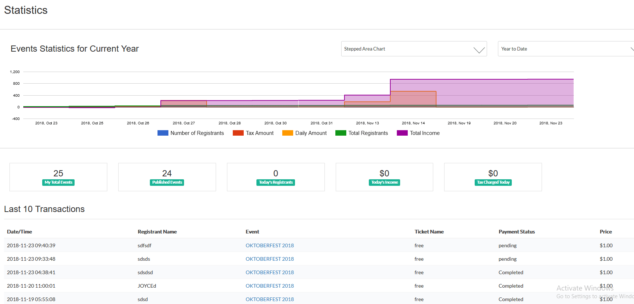Click pending status in sdfsdf row
Screen dimensions: 634x304
tap(507, 245)
